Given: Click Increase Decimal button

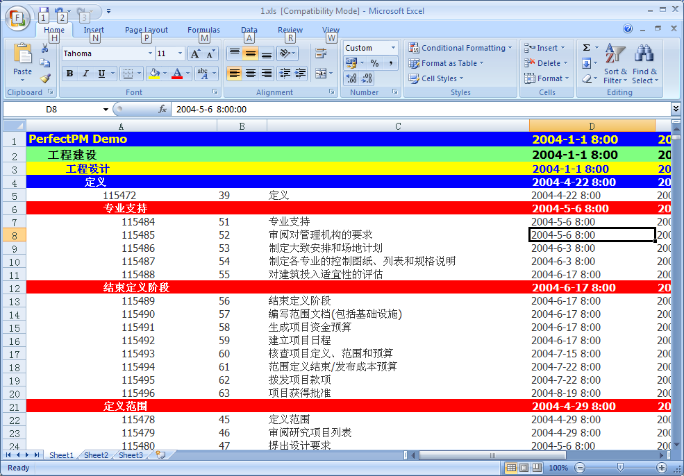Looking at the screenshot, I should pyautogui.click(x=351, y=78).
